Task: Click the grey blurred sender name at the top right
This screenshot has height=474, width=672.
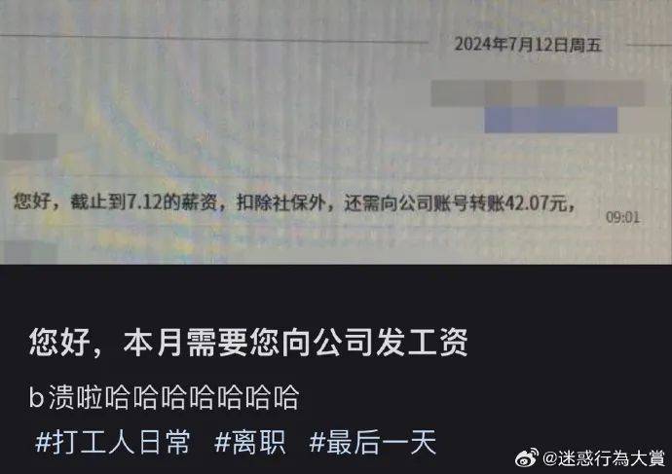Action: pyautogui.click(x=538, y=93)
